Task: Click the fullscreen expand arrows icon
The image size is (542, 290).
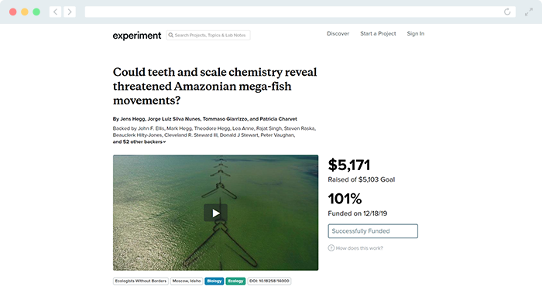Action: click(529, 12)
